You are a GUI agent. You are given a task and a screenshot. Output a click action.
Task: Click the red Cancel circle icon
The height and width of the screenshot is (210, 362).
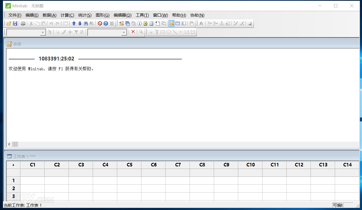point(100,24)
